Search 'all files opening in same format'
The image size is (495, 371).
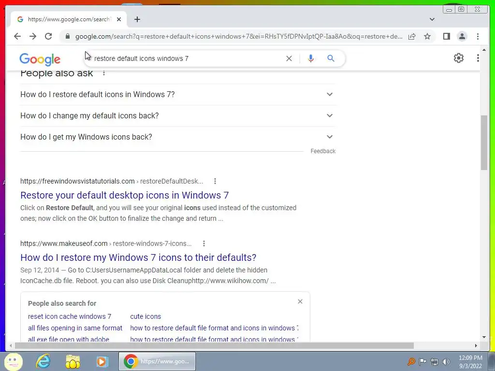click(75, 328)
